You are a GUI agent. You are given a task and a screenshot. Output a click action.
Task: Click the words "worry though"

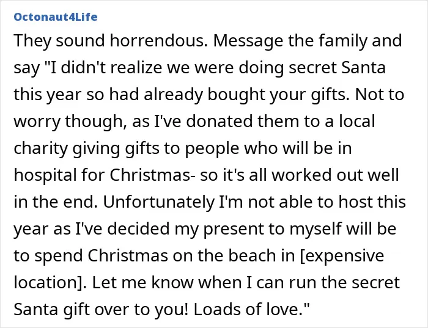68,122
